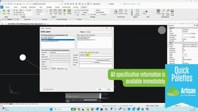The image size is (198, 111).
Task: Tick the Show Area / Length suffix checkbox
Action: 80,52
